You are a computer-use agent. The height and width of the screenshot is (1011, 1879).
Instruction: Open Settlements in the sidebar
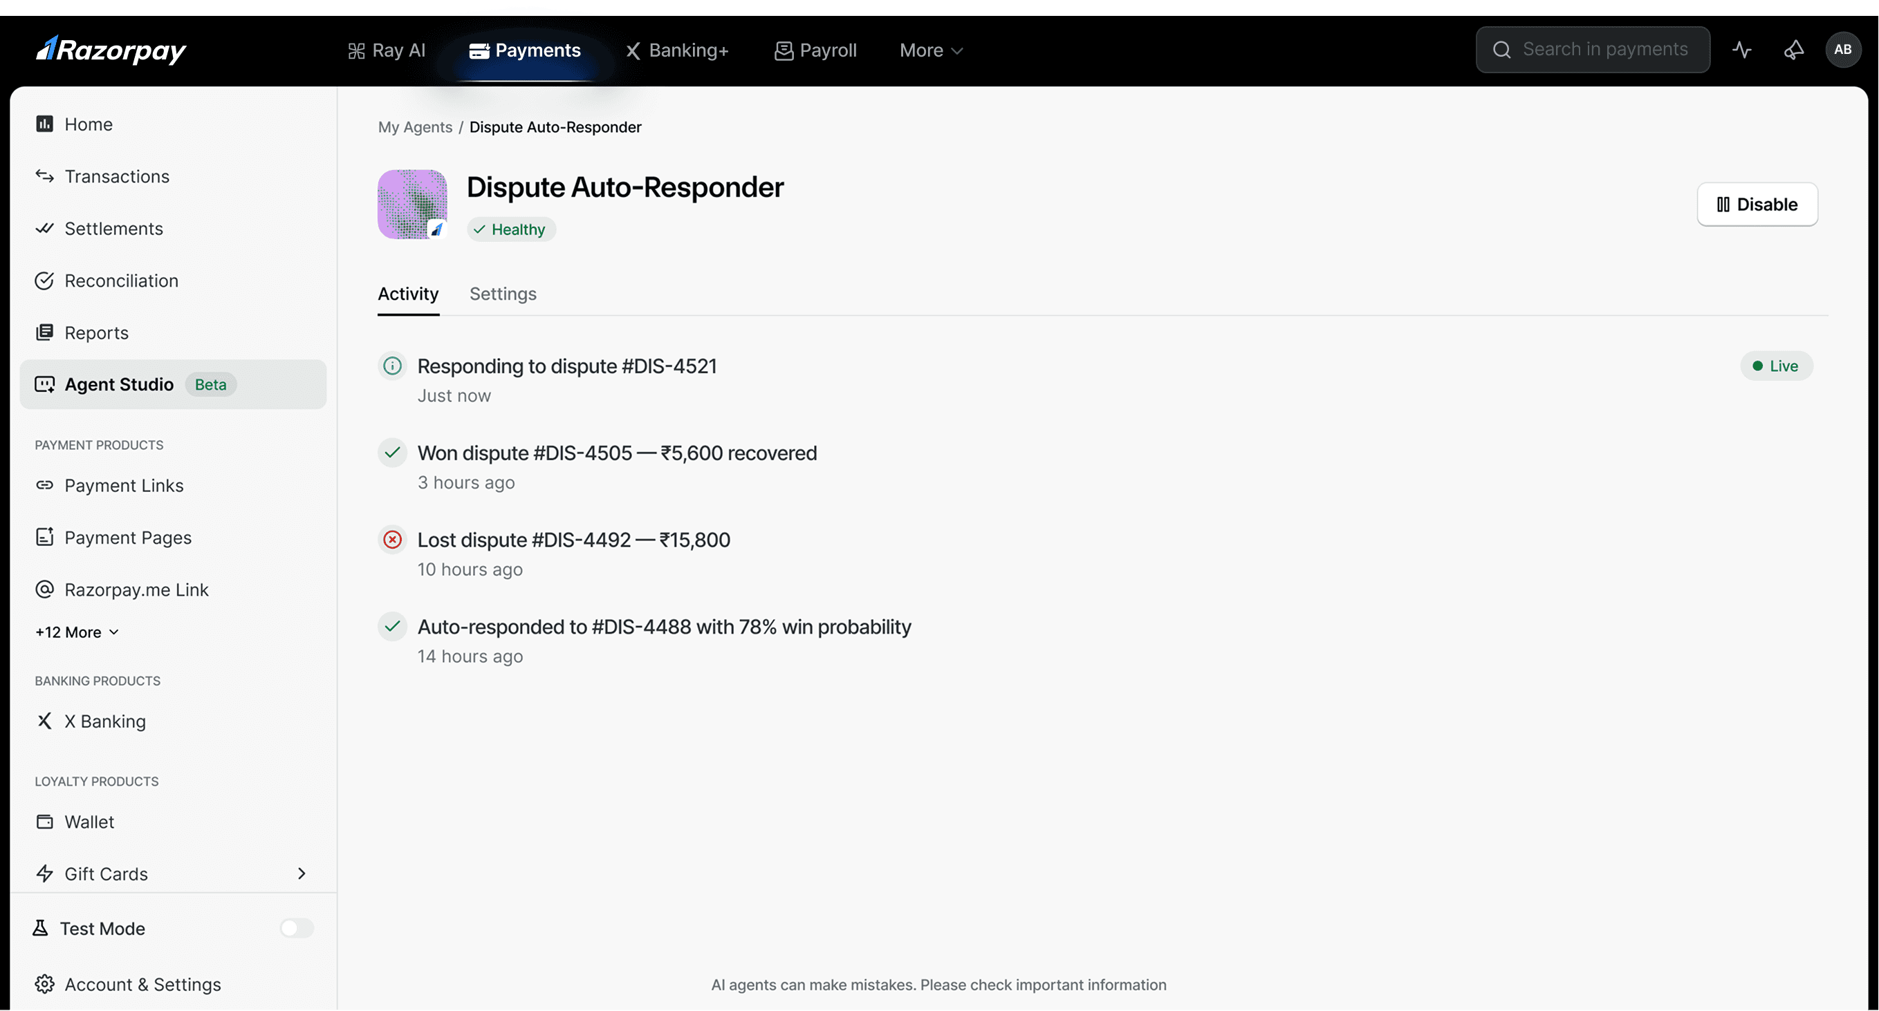[114, 229]
